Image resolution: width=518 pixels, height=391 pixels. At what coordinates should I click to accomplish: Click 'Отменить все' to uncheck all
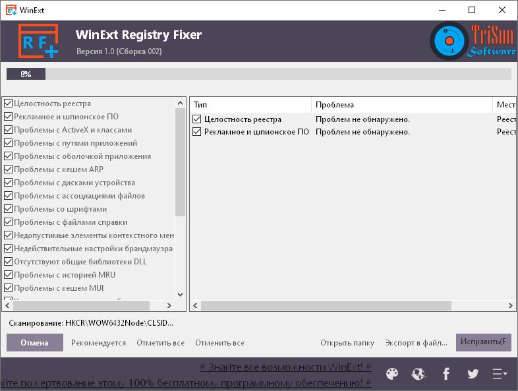point(219,343)
